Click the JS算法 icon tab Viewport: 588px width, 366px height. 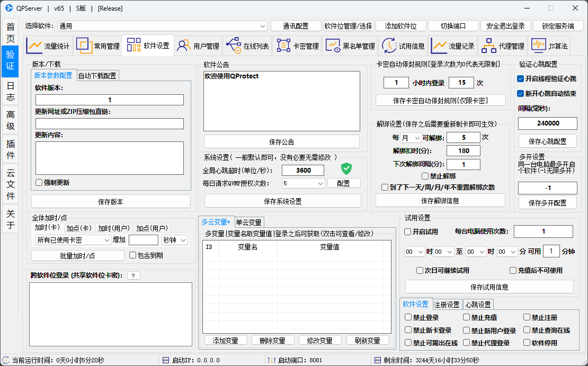pos(539,46)
